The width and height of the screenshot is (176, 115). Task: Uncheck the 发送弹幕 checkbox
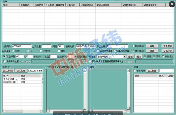click(x=4, y=56)
